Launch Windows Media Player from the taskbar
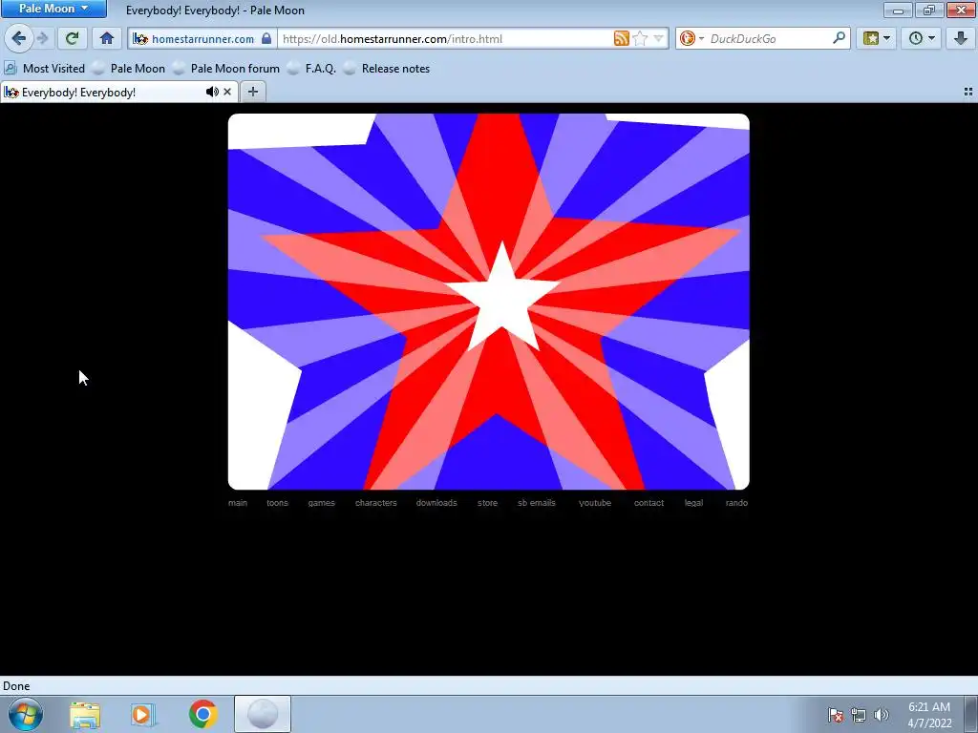The image size is (978, 733). [143, 714]
